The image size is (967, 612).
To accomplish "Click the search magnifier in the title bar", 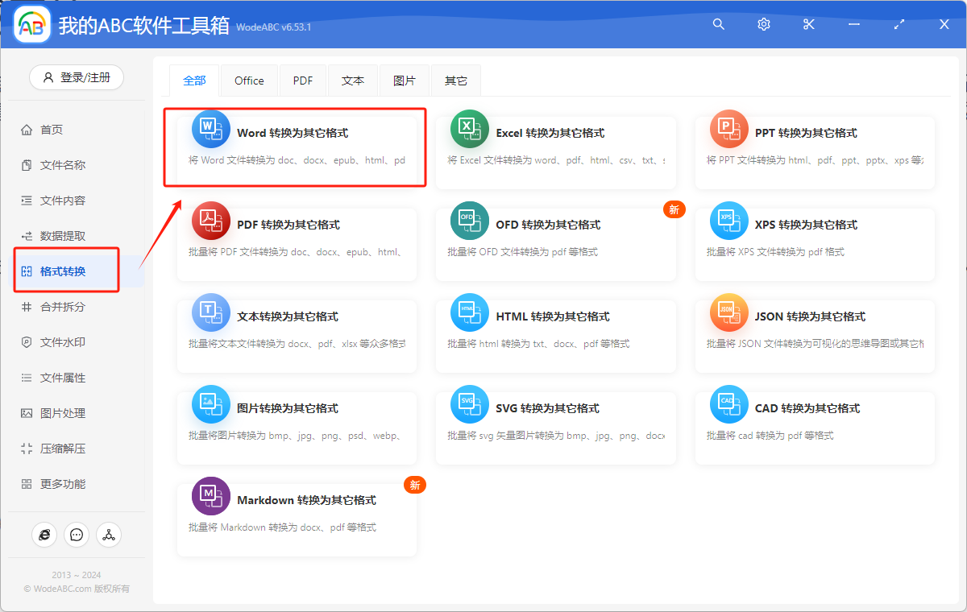I will [718, 24].
